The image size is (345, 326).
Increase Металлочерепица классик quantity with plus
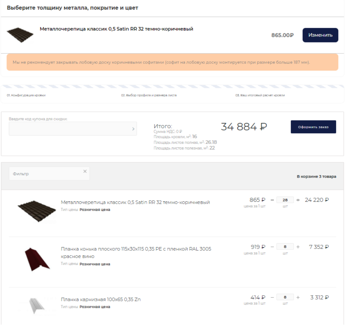[298, 200]
